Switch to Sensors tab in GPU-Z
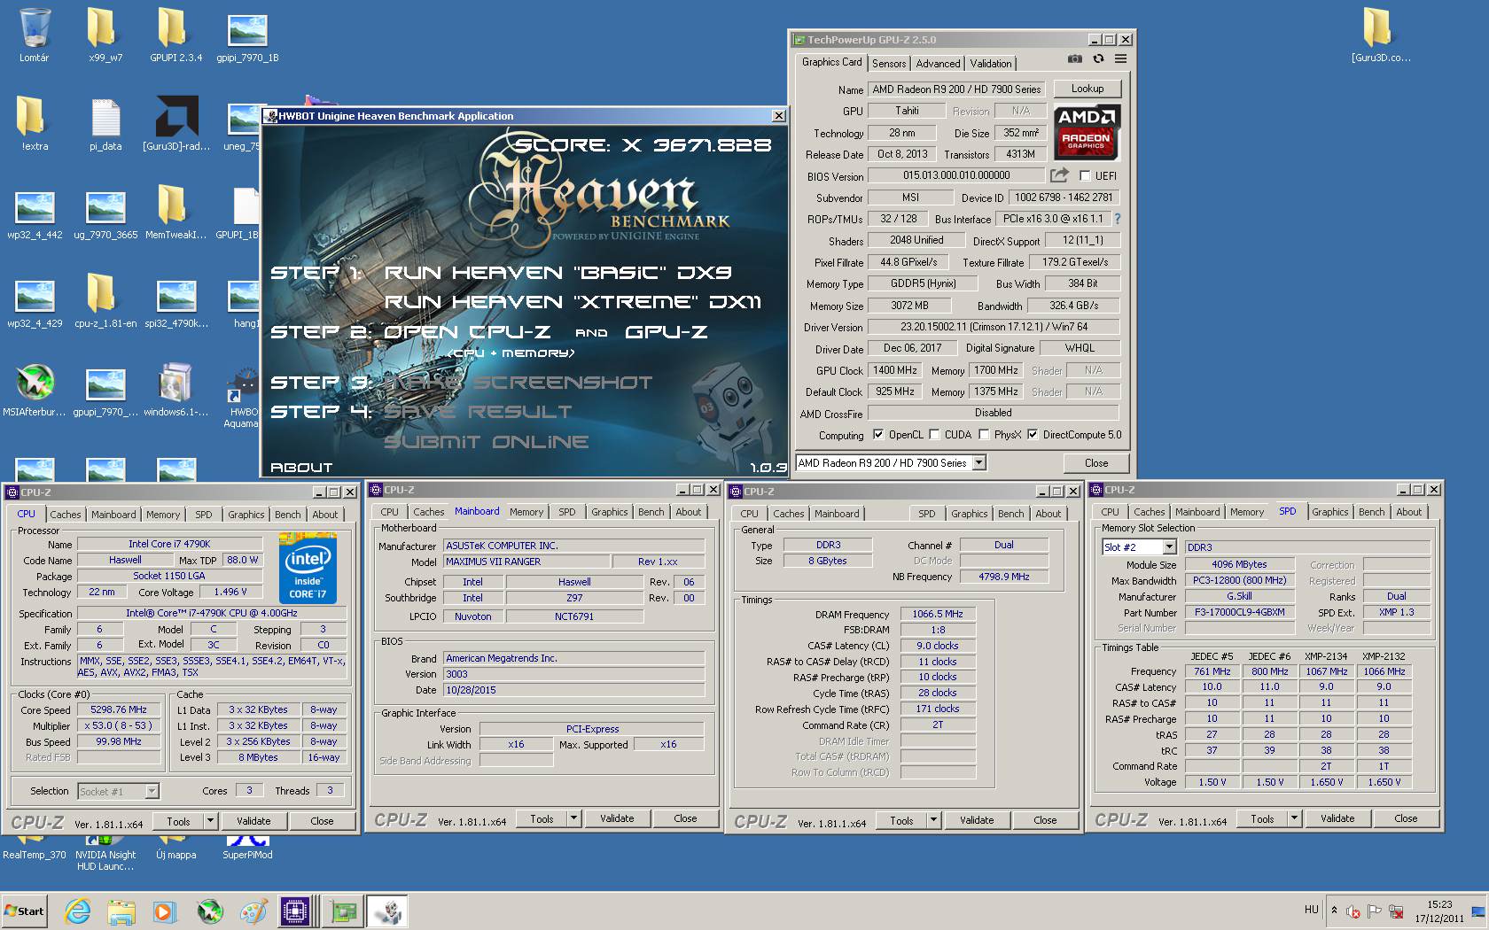The height and width of the screenshot is (930, 1489). tap(888, 63)
